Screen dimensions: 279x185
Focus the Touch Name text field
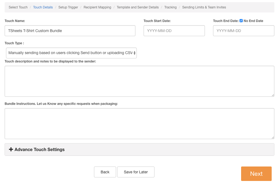[70, 31]
